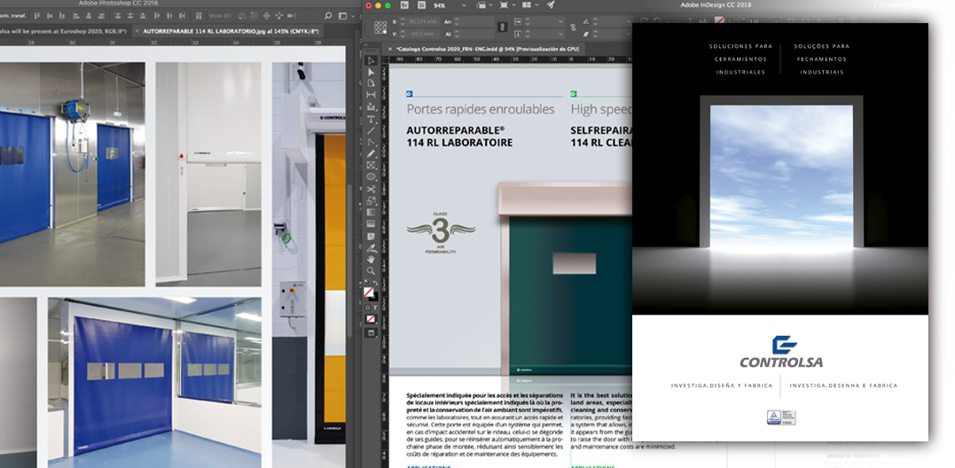
Task: Select the Gradient Swatch tool in InDesign
Action: (x=371, y=212)
